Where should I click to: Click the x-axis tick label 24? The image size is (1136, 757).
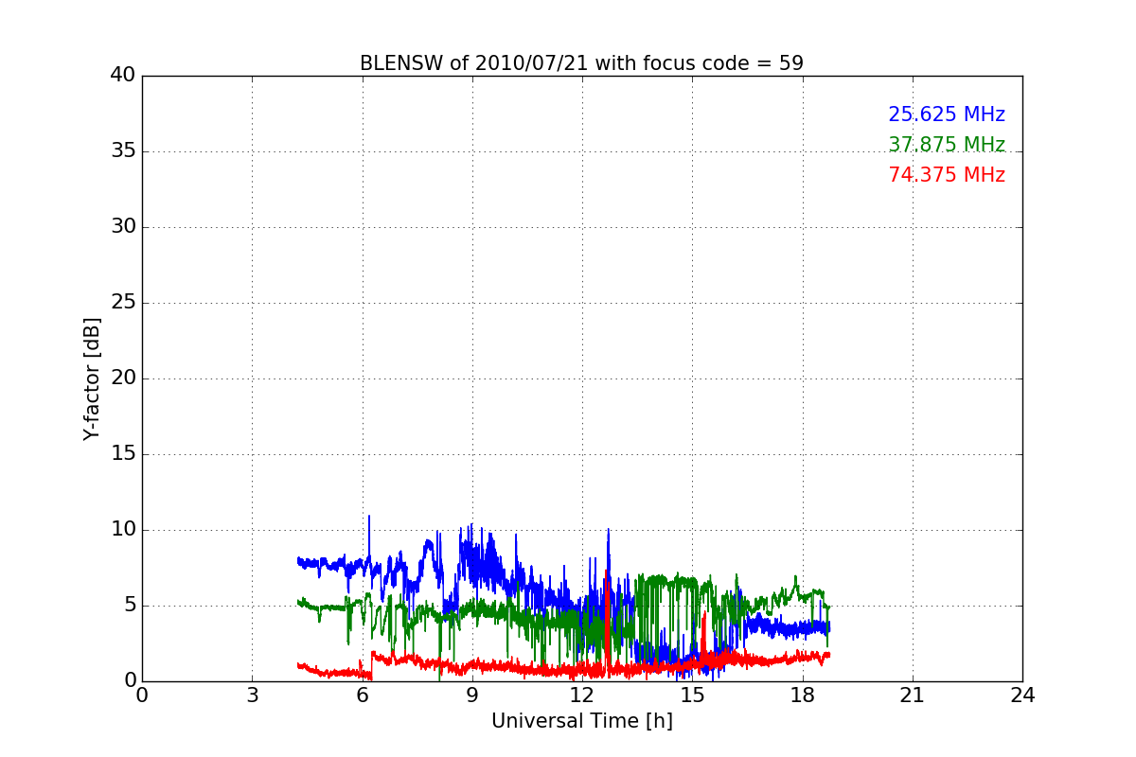pos(1022,695)
